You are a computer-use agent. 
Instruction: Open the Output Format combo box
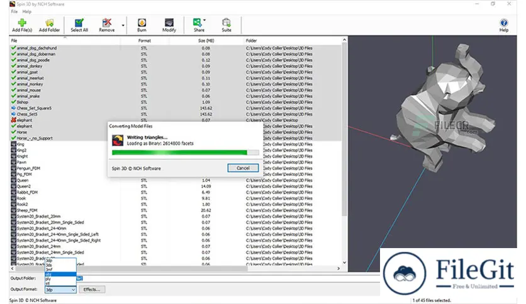60,290
